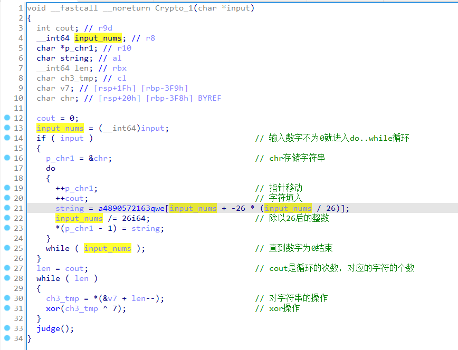The width and height of the screenshot is (458, 350).
Task: Click the xor function name on line 31
Action: (x=53, y=308)
